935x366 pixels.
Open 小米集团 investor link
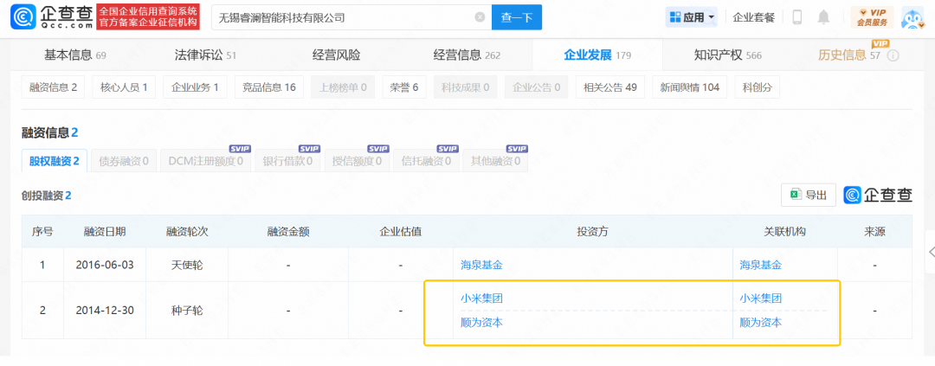tap(481, 298)
